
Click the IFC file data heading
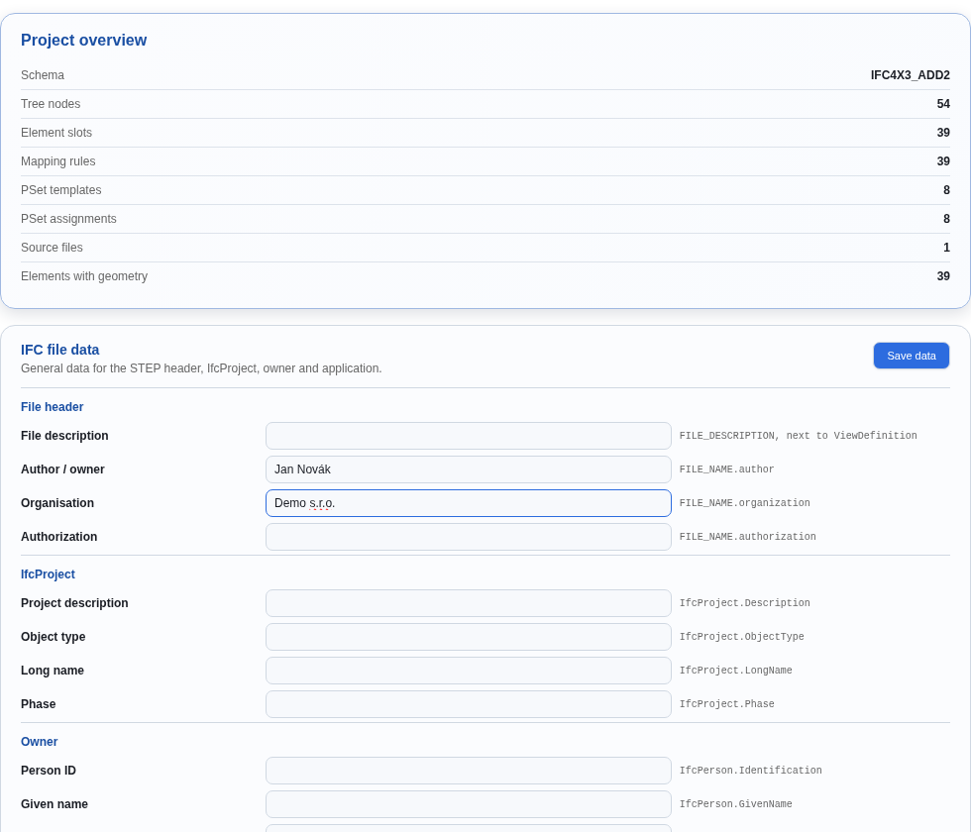point(60,350)
